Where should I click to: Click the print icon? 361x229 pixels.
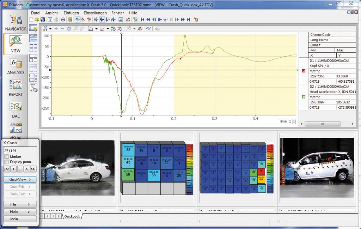coord(63,20)
